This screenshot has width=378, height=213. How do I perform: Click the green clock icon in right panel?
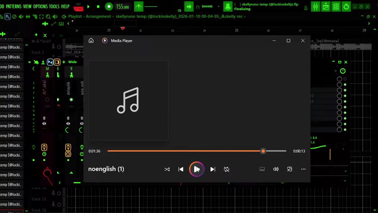(x=343, y=71)
